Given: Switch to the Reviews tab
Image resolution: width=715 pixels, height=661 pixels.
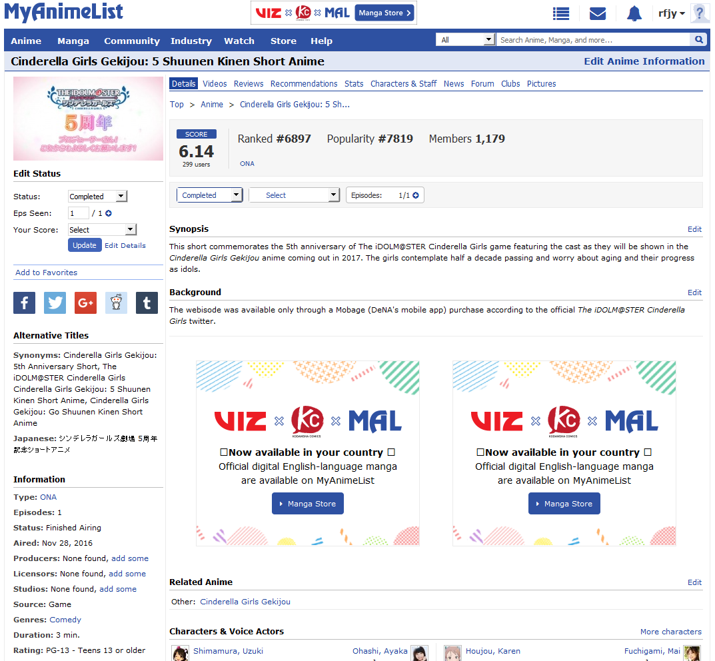Looking at the screenshot, I should pos(249,84).
